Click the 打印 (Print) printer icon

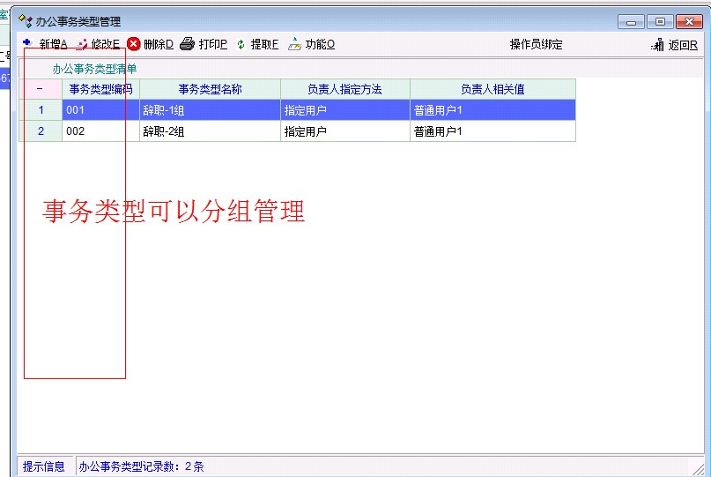(x=187, y=44)
